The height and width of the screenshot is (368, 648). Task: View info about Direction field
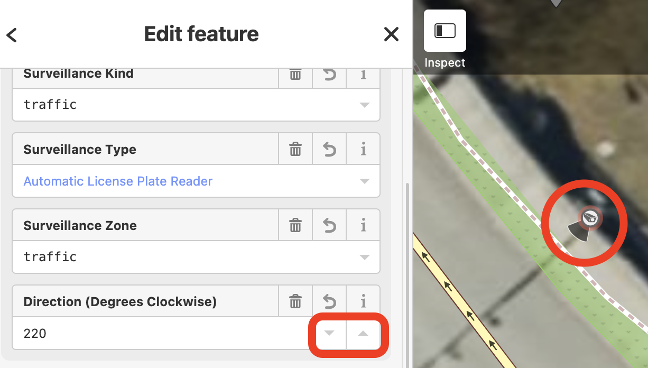(x=363, y=302)
